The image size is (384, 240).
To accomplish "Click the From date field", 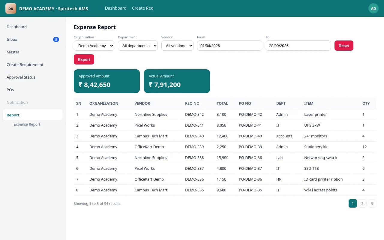I will point(229,46).
